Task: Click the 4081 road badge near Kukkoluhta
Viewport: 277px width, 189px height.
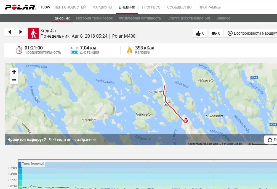Action: tap(254, 77)
